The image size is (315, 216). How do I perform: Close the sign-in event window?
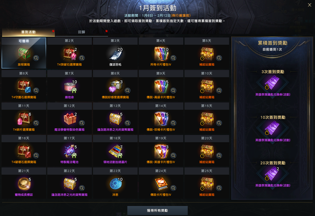pyautogui.click(x=309, y=5)
